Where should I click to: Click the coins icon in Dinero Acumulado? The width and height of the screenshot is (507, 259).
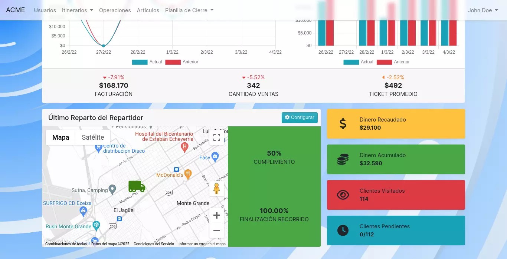tap(343, 159)
